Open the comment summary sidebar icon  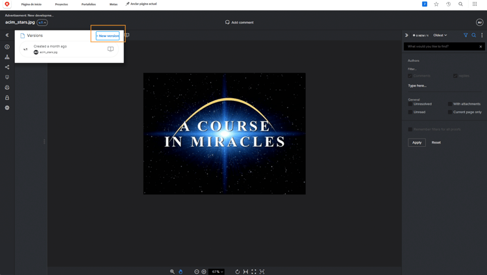pos(7,77)
